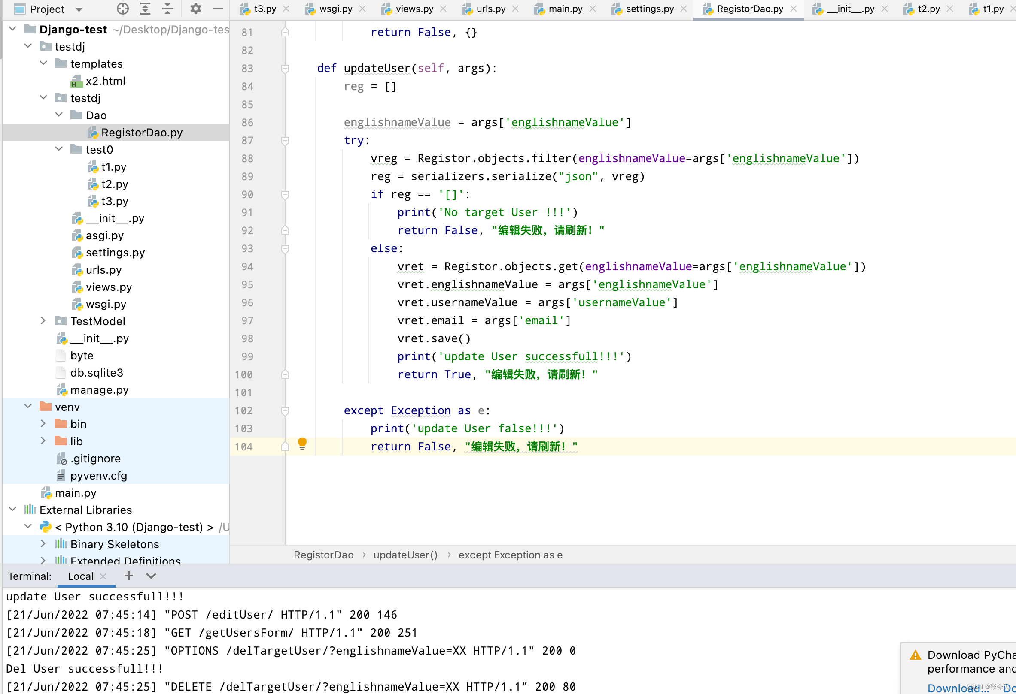This screenshot has height=694, width=1016.
Task: Click the Select Opened File locate icon
Action: coord(123,9)
